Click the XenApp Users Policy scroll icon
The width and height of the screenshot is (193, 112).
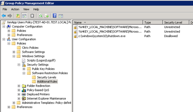[x=4, y=22]
